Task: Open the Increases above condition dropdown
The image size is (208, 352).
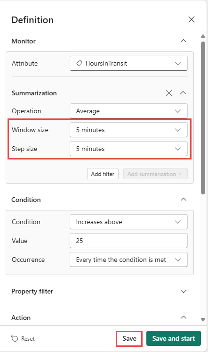Action: pyautogui.click(x=128, y=222)
